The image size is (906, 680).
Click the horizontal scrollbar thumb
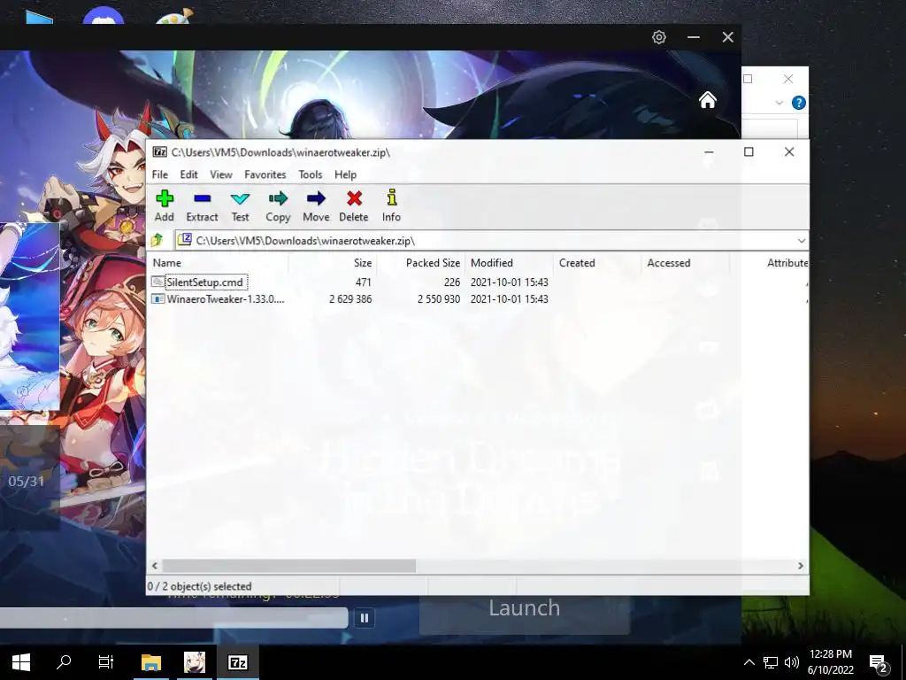[289, 566]
